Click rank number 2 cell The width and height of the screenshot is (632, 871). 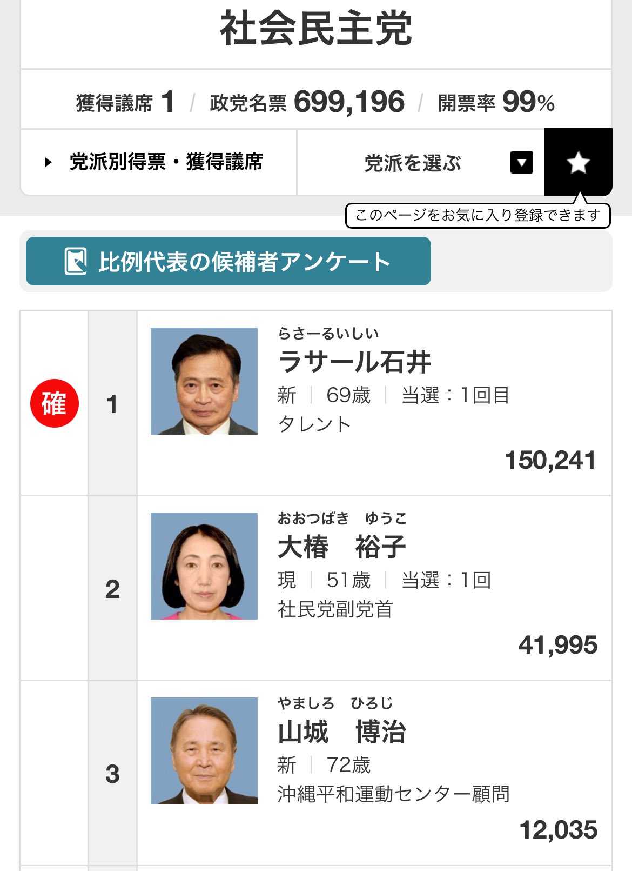pos(112,589)
